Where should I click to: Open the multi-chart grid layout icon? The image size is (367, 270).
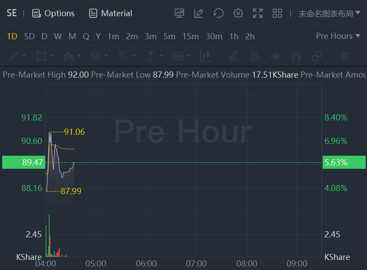277,14
